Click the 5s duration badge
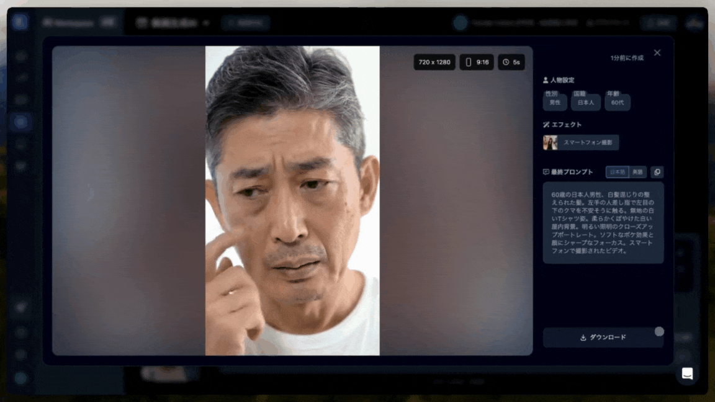715x402 pixels. (511, 62)
